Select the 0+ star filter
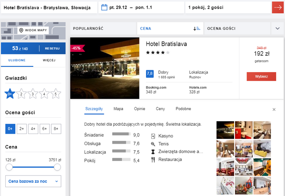The image size is (285, 196). [10, 93]
